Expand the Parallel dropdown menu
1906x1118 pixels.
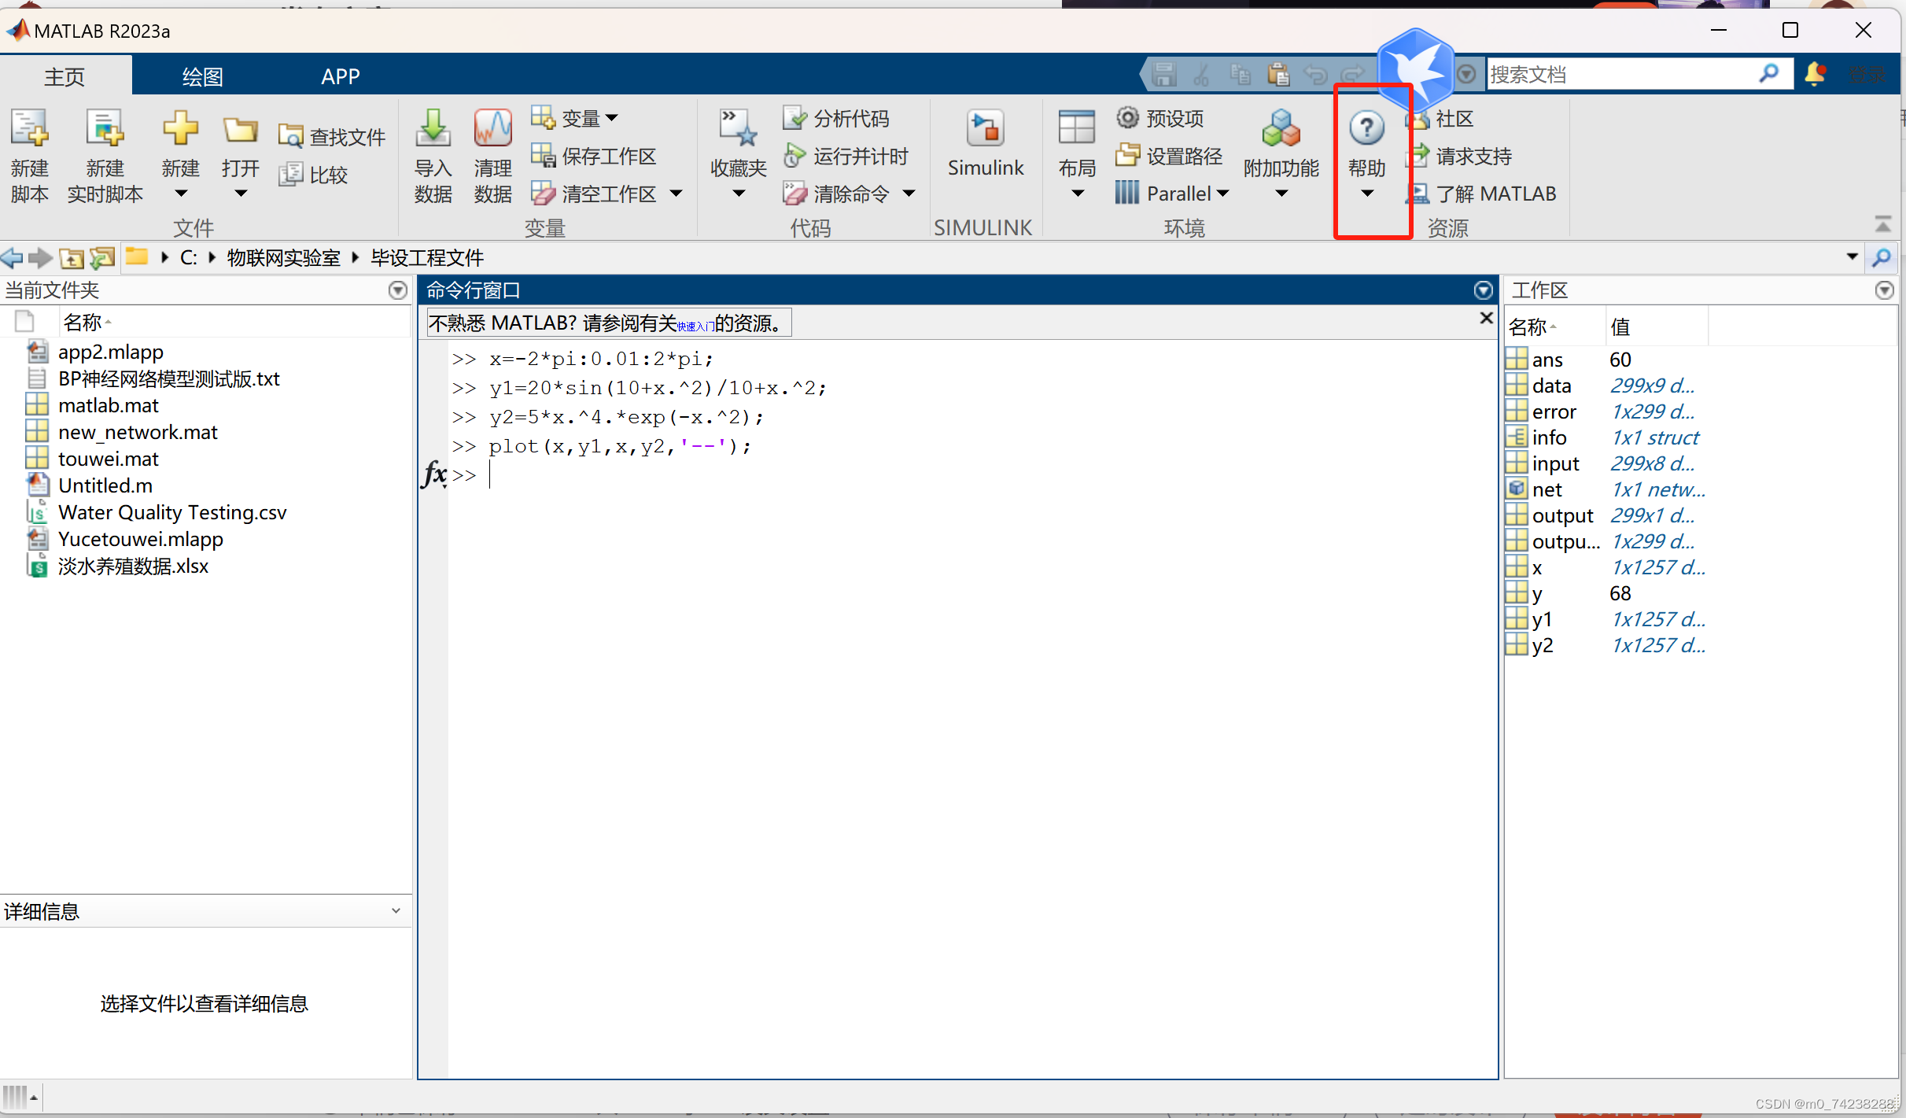point(1223,194)
